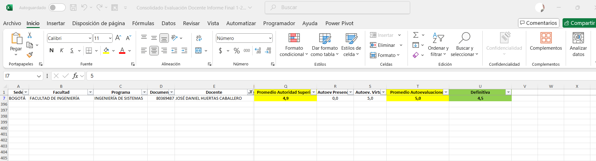Click in the Buscar search box
Screen dimensions: 596x161
pos(337,8)
